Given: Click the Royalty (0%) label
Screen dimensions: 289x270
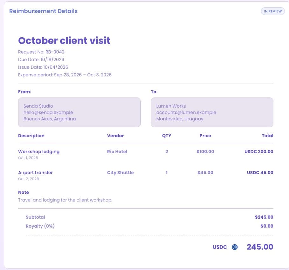Looking at the screenshot, I should pos(40,226).
